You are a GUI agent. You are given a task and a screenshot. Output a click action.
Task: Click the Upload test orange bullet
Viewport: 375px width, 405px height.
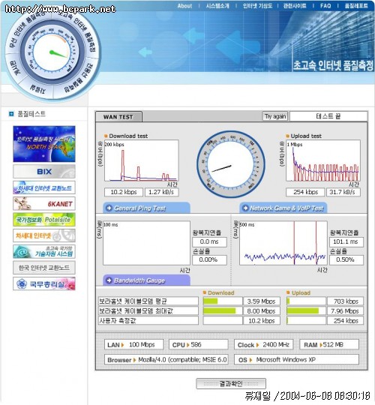click(287, 136)
